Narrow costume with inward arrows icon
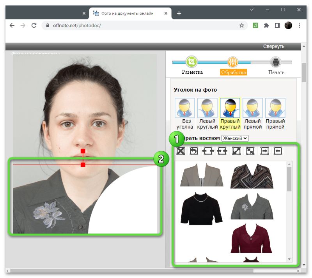The width and height of the screenshot is (312, 278). pos(222,151)
